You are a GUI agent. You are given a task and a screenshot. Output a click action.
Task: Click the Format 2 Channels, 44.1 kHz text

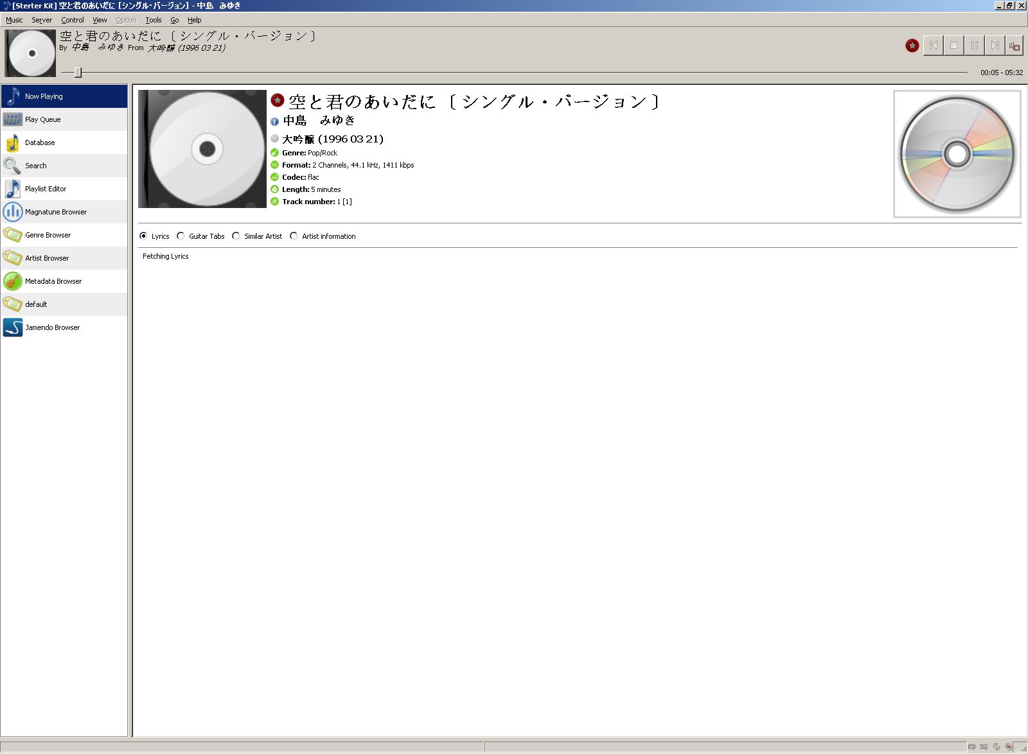point(348,165)
